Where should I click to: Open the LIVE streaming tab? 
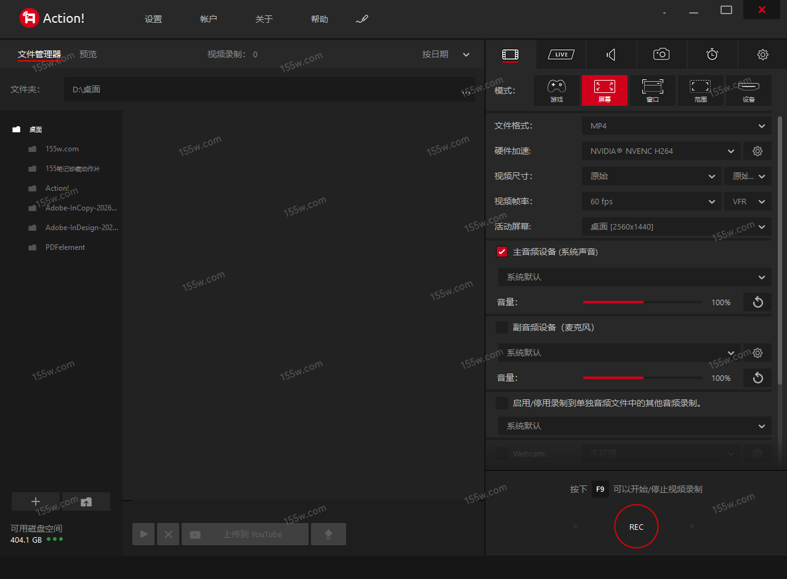(561, 55)
